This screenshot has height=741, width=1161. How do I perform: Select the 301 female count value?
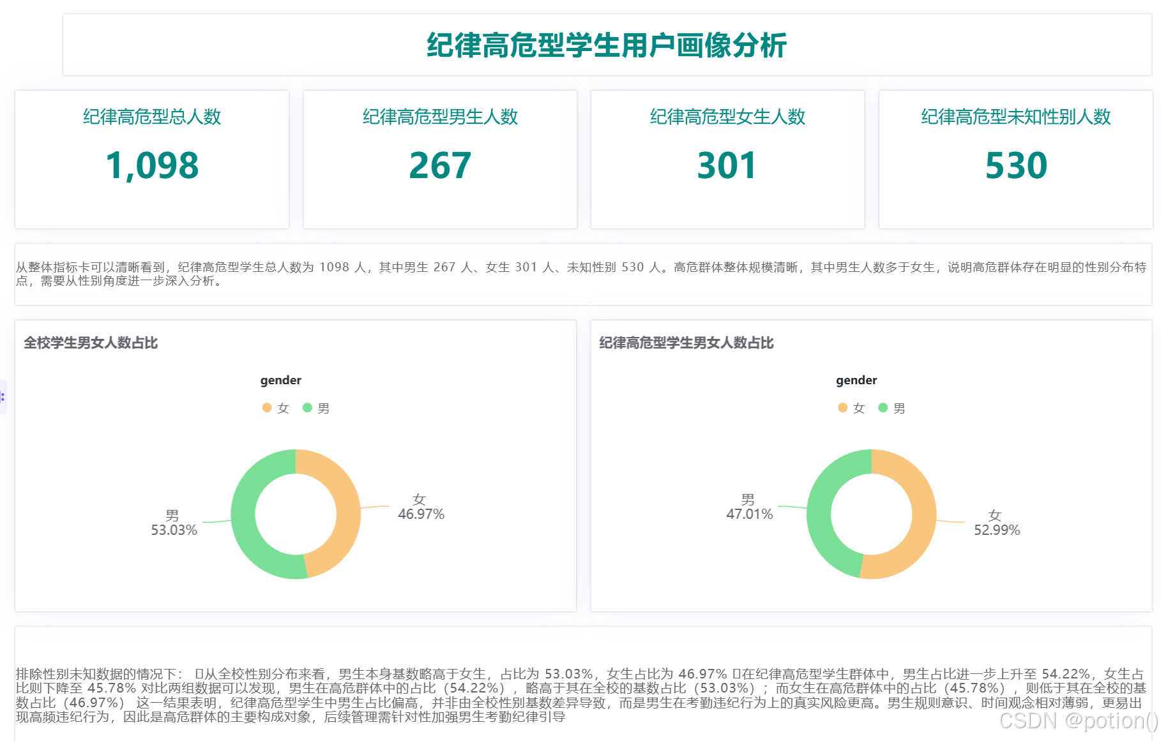point(727,165)
